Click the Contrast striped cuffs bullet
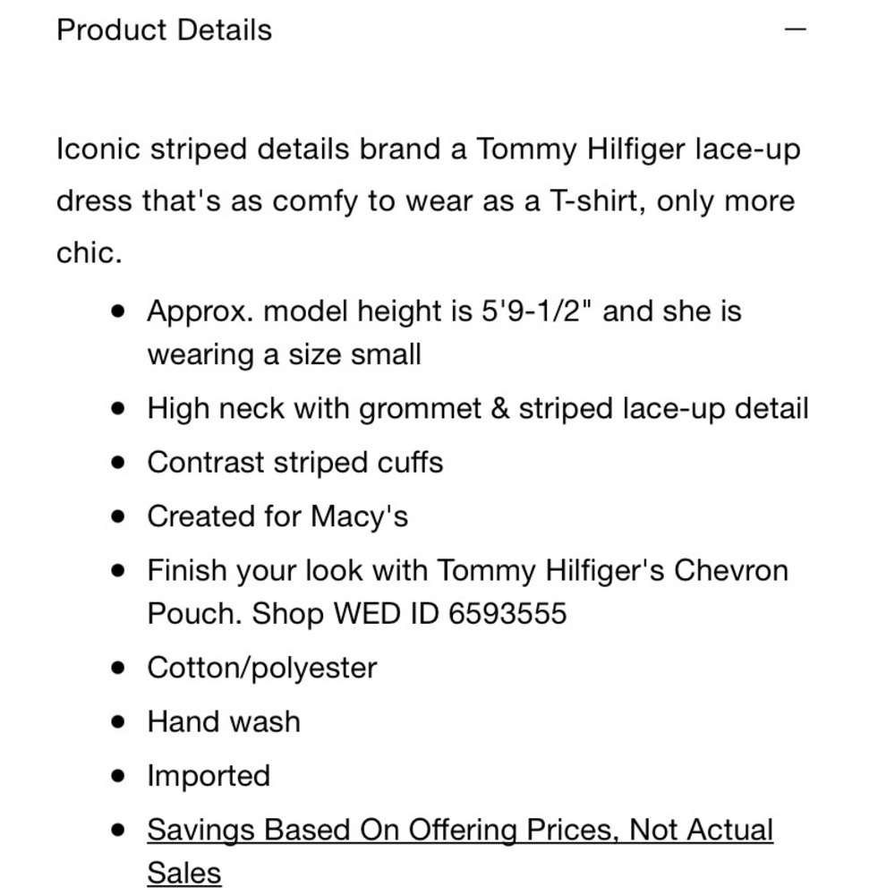Viewport: 895px width, 895px height. 295,463
